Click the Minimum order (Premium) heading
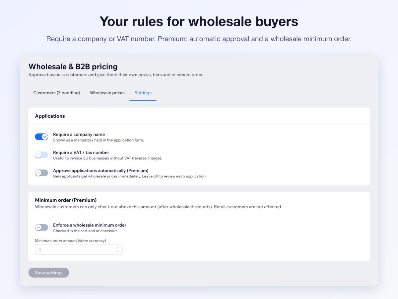Viewport: 398px width, 299px height. click(66, 200)
